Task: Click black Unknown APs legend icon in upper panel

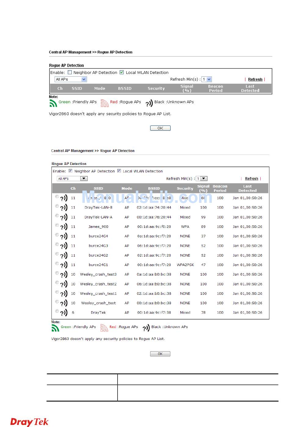Action: (149, 103)
